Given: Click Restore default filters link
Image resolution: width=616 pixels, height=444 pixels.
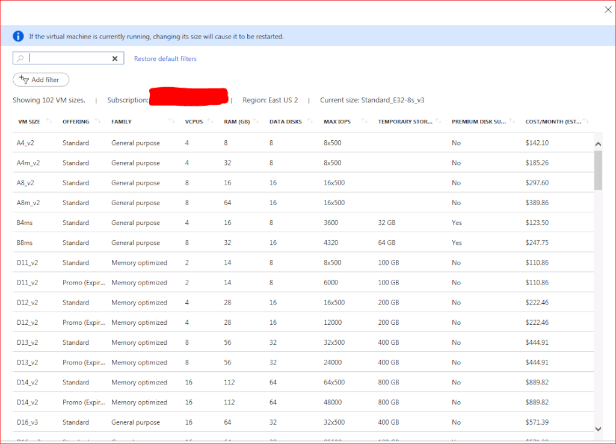Looking at the screenshot, I should click(x=165, y=58).
